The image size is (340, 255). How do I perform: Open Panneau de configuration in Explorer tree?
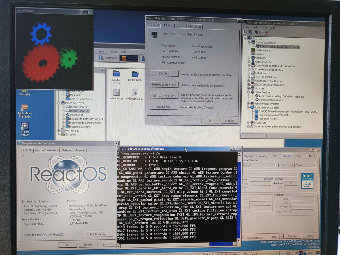(x=83, y=123)
